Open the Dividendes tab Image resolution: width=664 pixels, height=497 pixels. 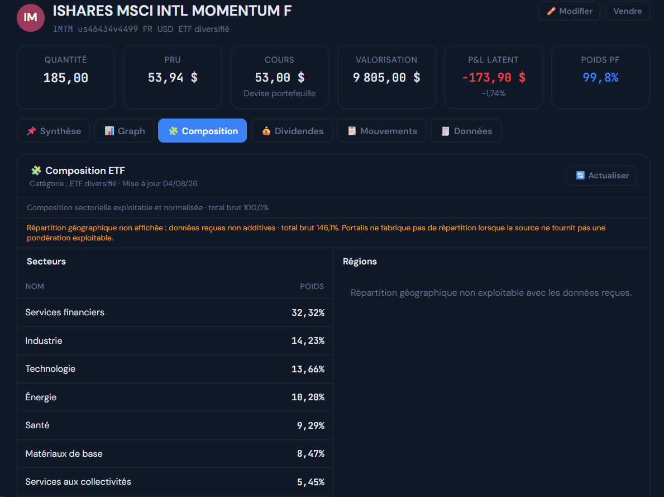click(x=292, y=131)
